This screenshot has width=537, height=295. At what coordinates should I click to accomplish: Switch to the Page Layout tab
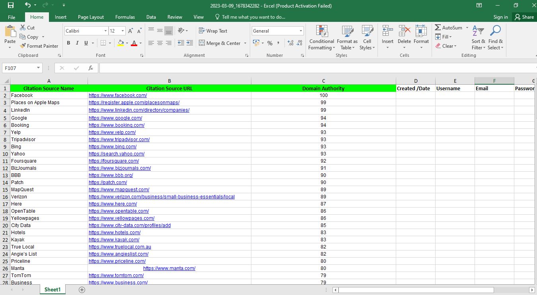point(91,17)
